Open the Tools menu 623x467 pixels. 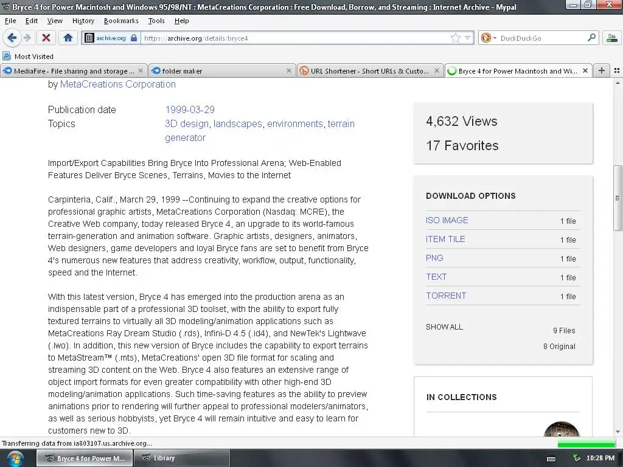coord(156,21)
